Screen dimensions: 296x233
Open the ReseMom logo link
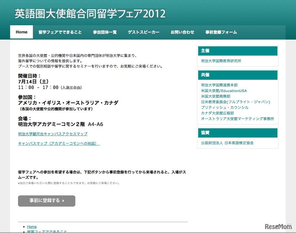pyautogui.click(x=278, y=226)
